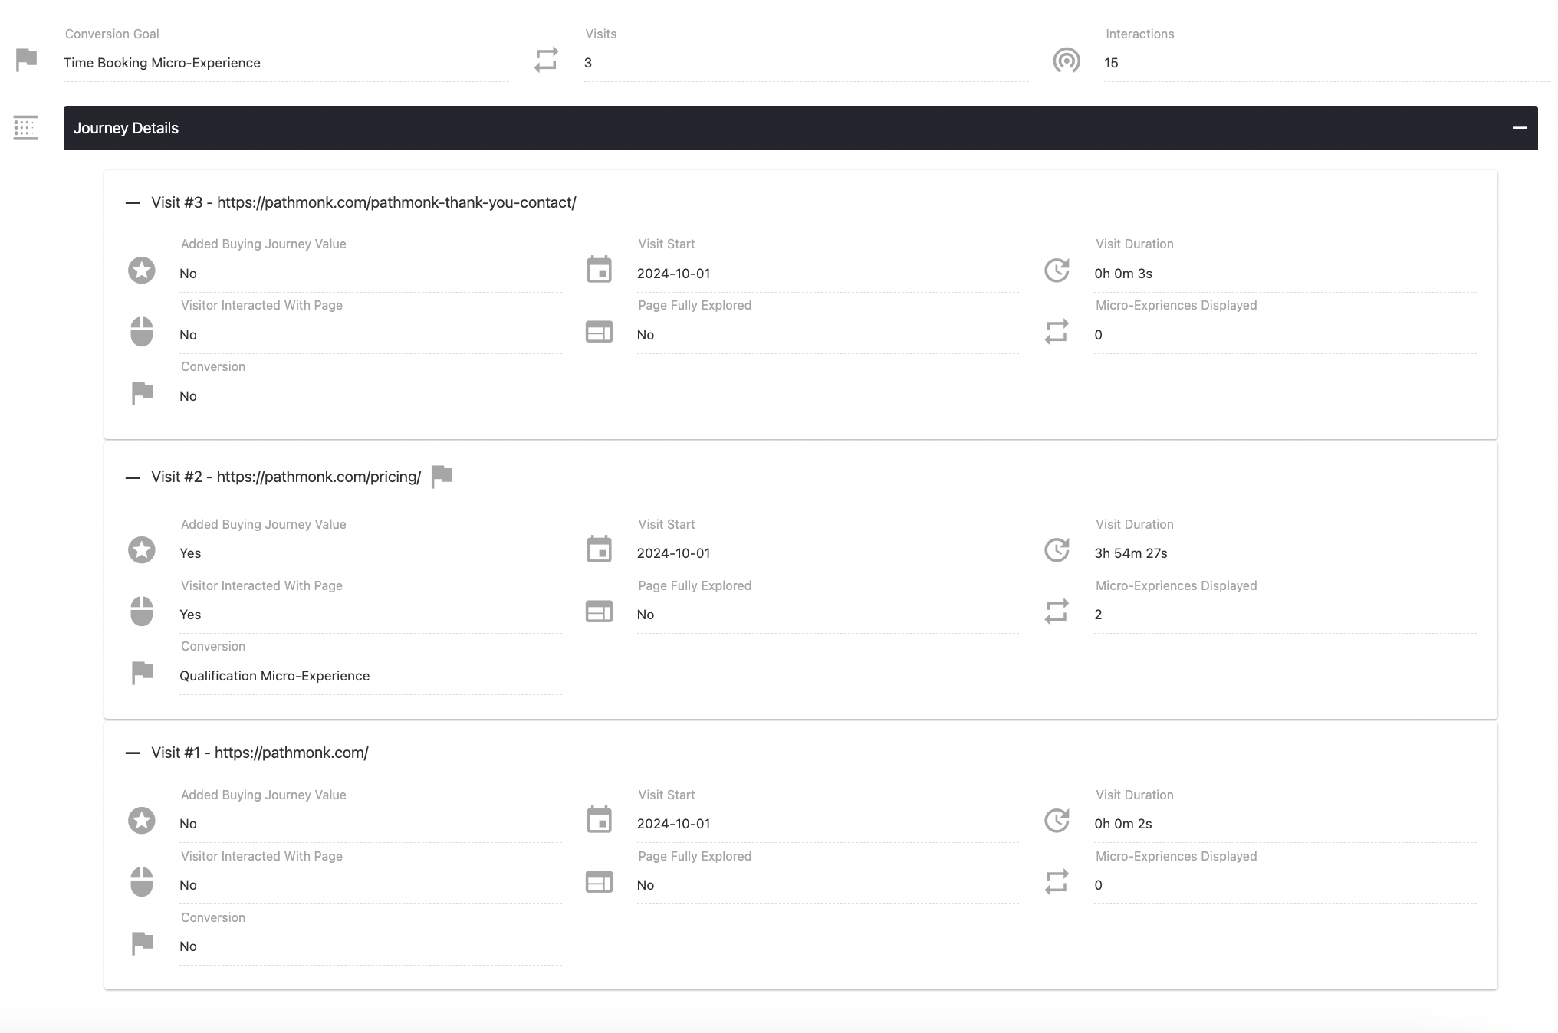Screen dimensions: 1558x1033
Task: Open the pathmonk.com/pricing link in Visit #2
Action: (318, 475)
